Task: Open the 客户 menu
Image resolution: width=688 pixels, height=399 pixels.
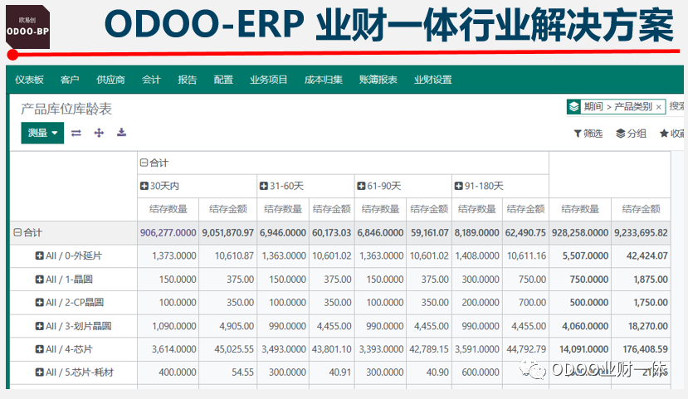Action: click(x=70, y=80)
